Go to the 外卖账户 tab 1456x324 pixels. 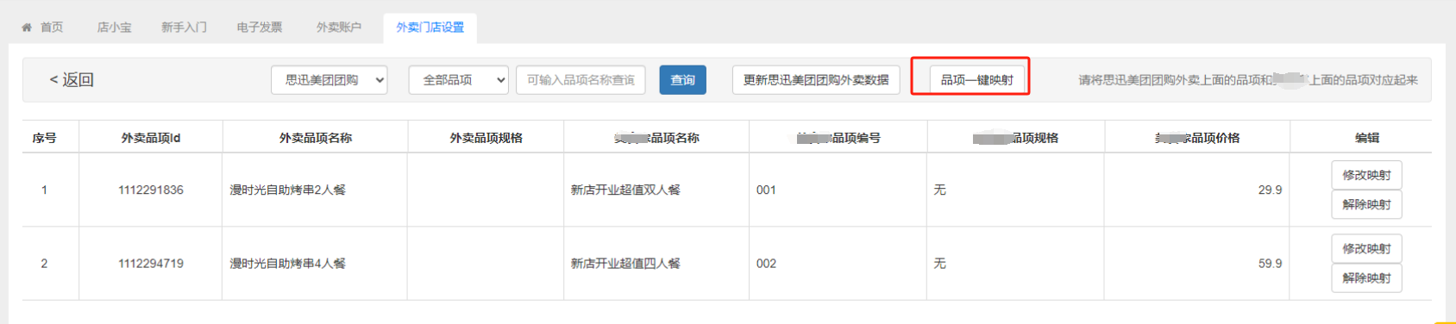pos(339,28)
